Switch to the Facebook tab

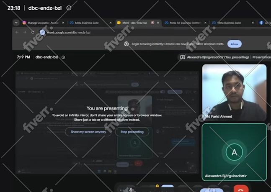point(265,23)
